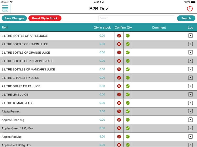The height and width of the screenshot is (147, 197).
Task: Confirm quantity for Alfalfa Punnet row
Action: point(128,111)
